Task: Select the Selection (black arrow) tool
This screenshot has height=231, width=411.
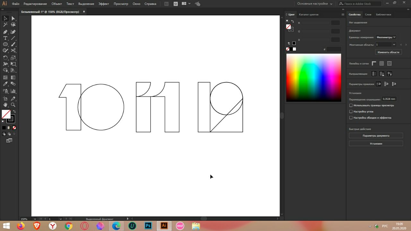Action: 5,18
